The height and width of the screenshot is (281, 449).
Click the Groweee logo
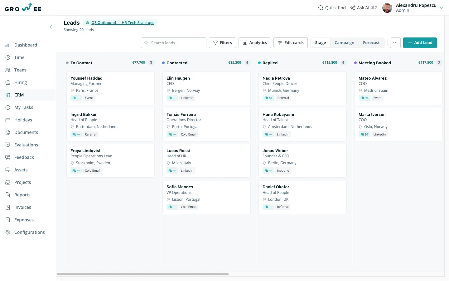tap(23, 7)
